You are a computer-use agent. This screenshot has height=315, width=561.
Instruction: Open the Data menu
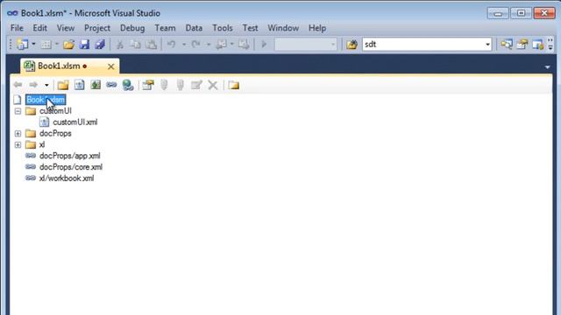pos(194,28)
